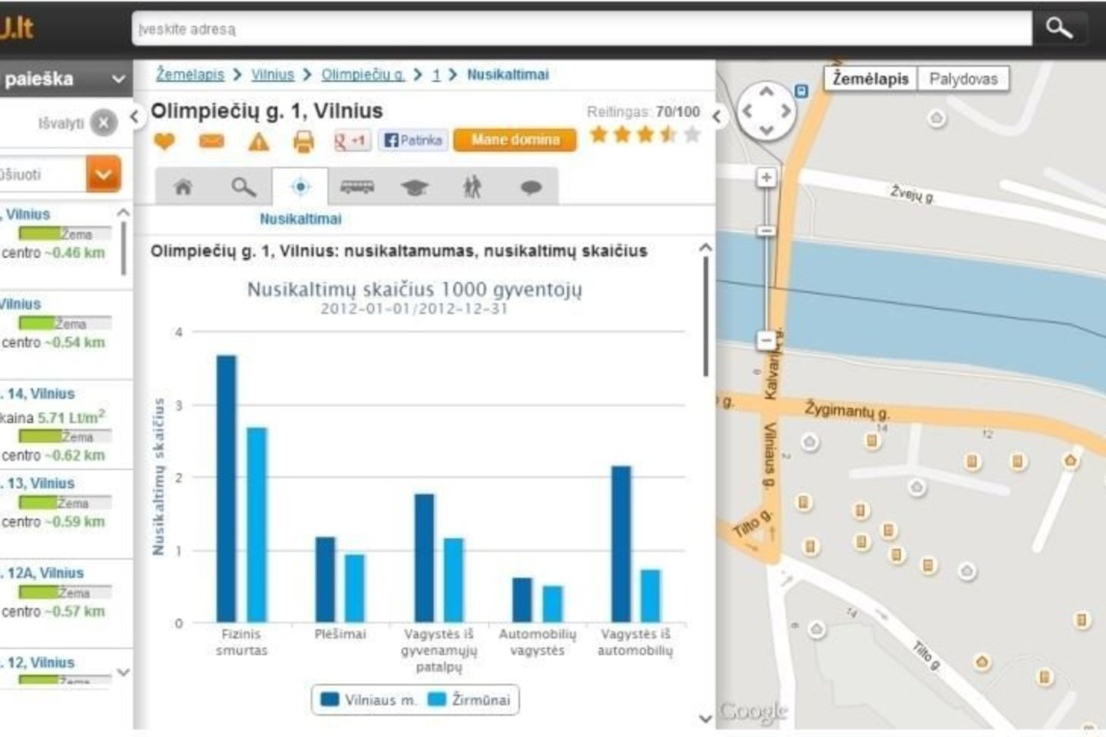Click the Mane domina button
Image resolution: width=1106 pixels, height=737 pixels.
[515, 140]
